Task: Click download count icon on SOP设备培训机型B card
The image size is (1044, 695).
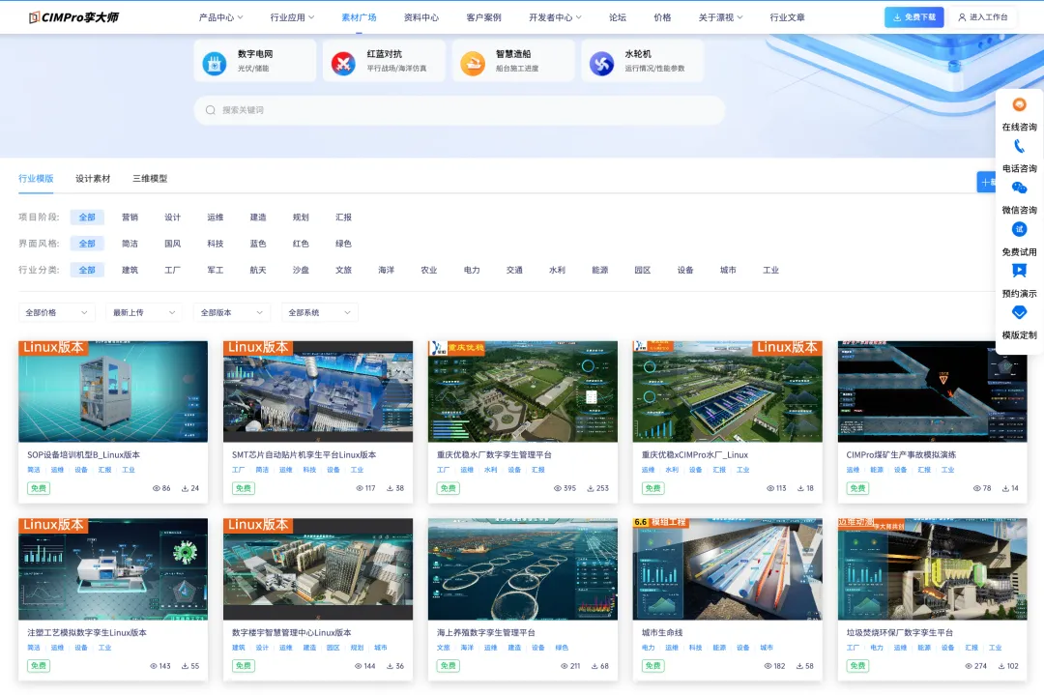Action: click(185, 488)
